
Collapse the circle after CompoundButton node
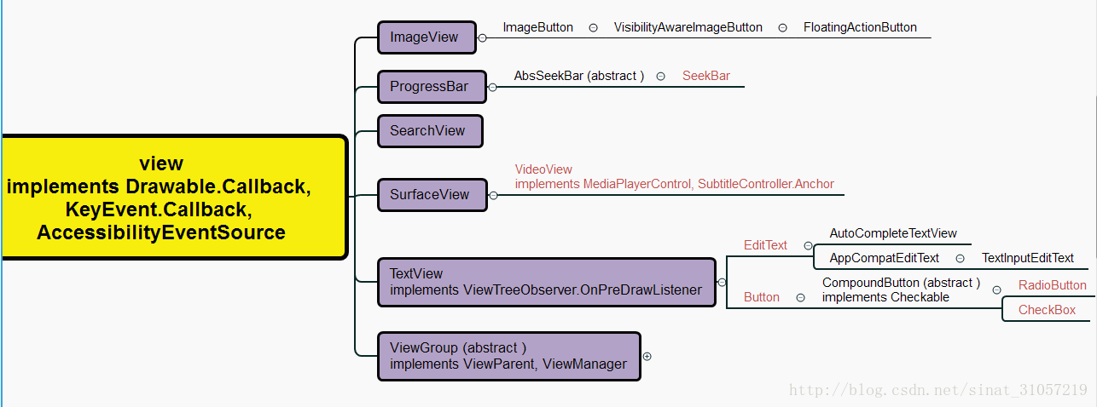996,290
